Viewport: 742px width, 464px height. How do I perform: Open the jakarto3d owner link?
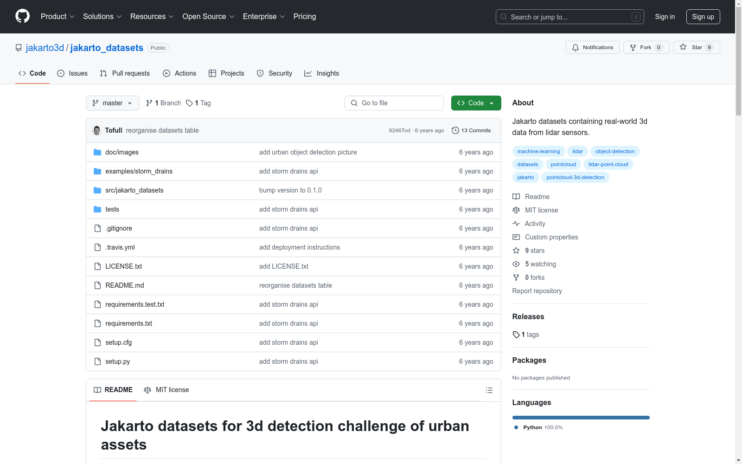tap(45, 48)
